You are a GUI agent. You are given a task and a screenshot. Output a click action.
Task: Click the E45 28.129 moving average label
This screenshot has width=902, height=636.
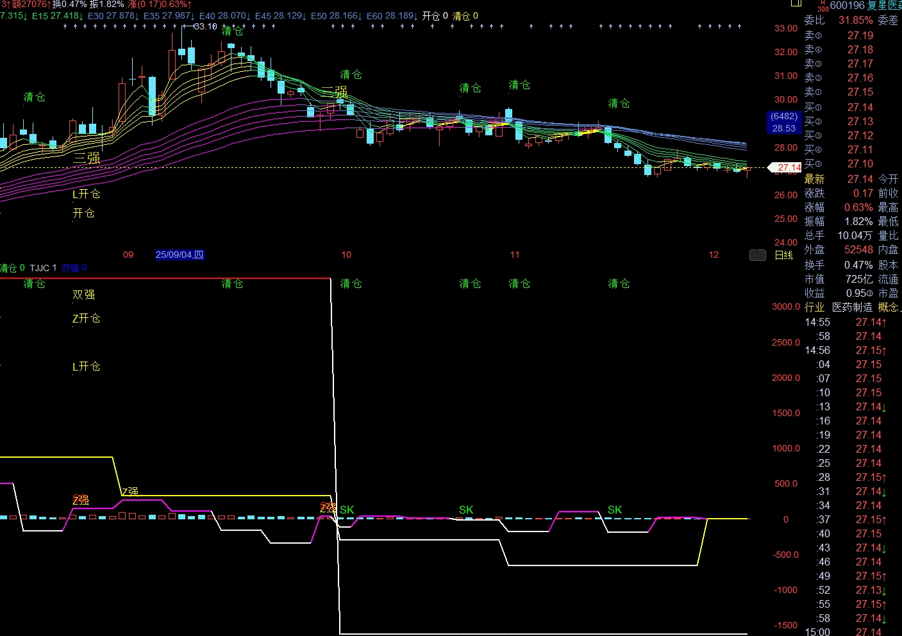(281, 16)
